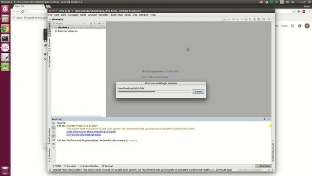Screen dimensions: 312x176
Task: Click the help question mark icon in Event Log
Action: click(54, 148)
